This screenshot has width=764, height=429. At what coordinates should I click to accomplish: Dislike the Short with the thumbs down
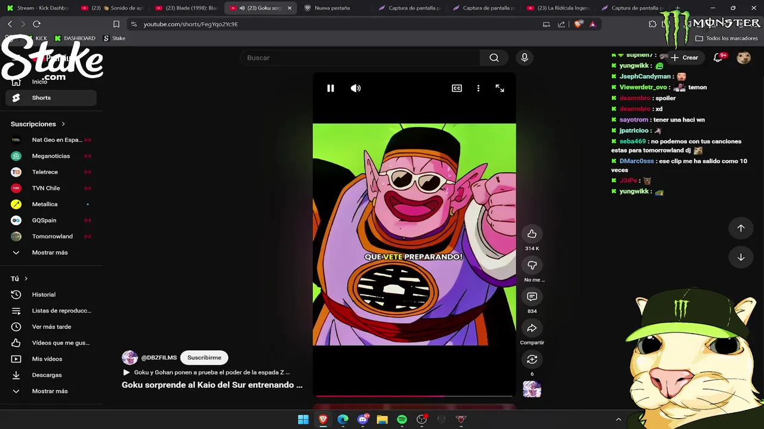(x=532, y=265)
